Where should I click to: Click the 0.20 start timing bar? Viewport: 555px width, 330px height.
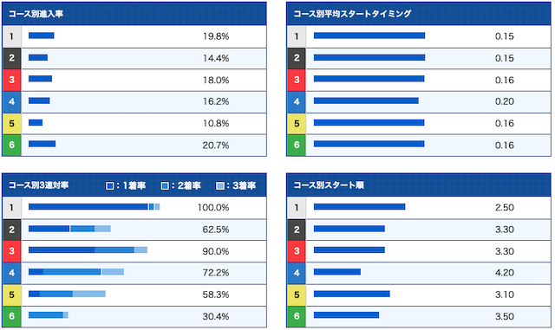click(x=366, y=100)
